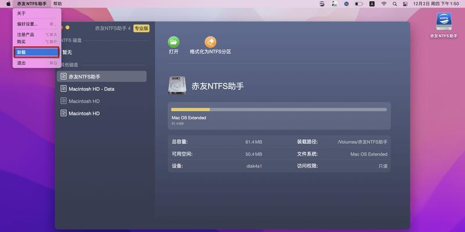
Task: Click the disk icon of sidebar 赤友NTFS助手 row
Action: 63,77
